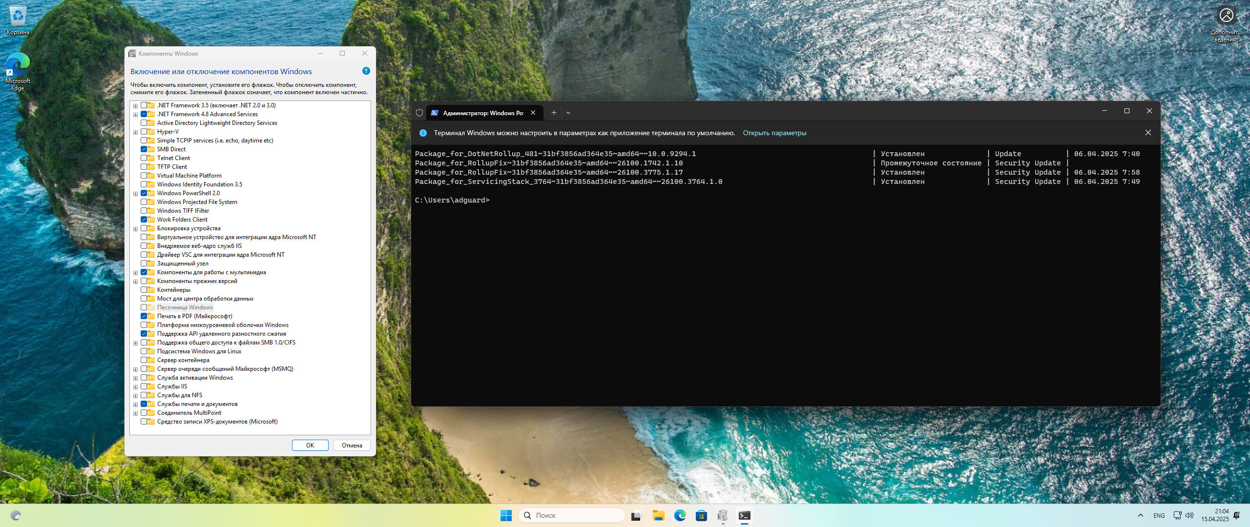Expand the Hyper-V tree node
The height and width of the screenshot is (527, 1250).
[x=135, y=131]
